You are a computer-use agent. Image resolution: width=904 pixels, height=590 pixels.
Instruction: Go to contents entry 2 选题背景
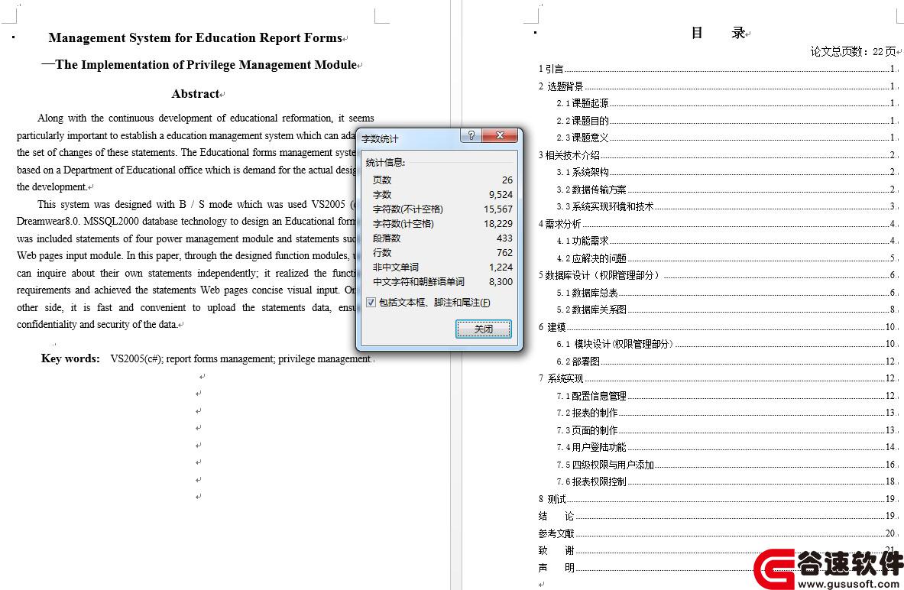[x=718, y=86]
